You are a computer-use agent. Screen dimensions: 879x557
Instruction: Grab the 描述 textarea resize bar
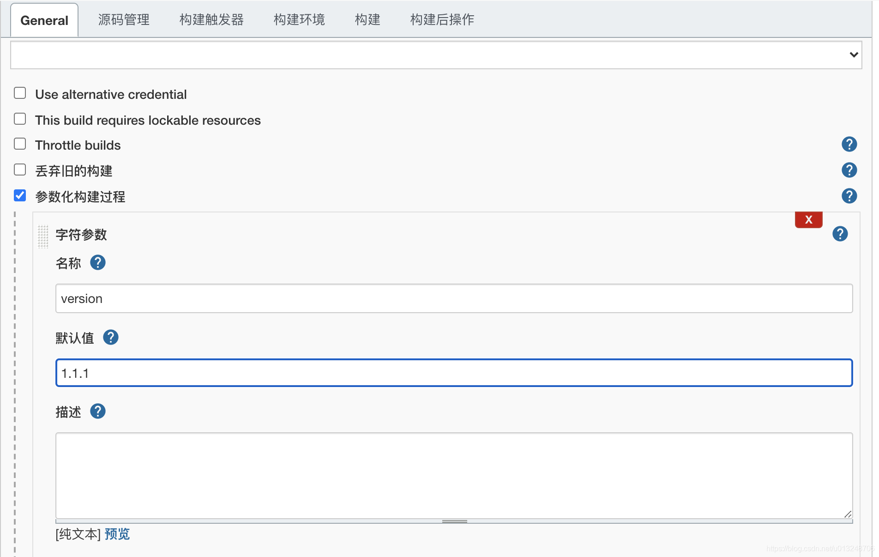(454, 521)
